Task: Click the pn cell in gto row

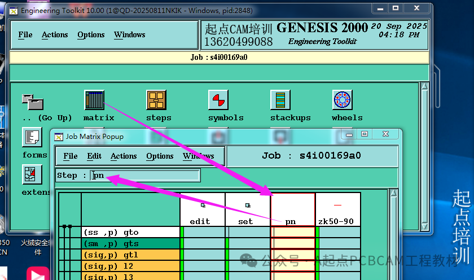Action: 294,232
